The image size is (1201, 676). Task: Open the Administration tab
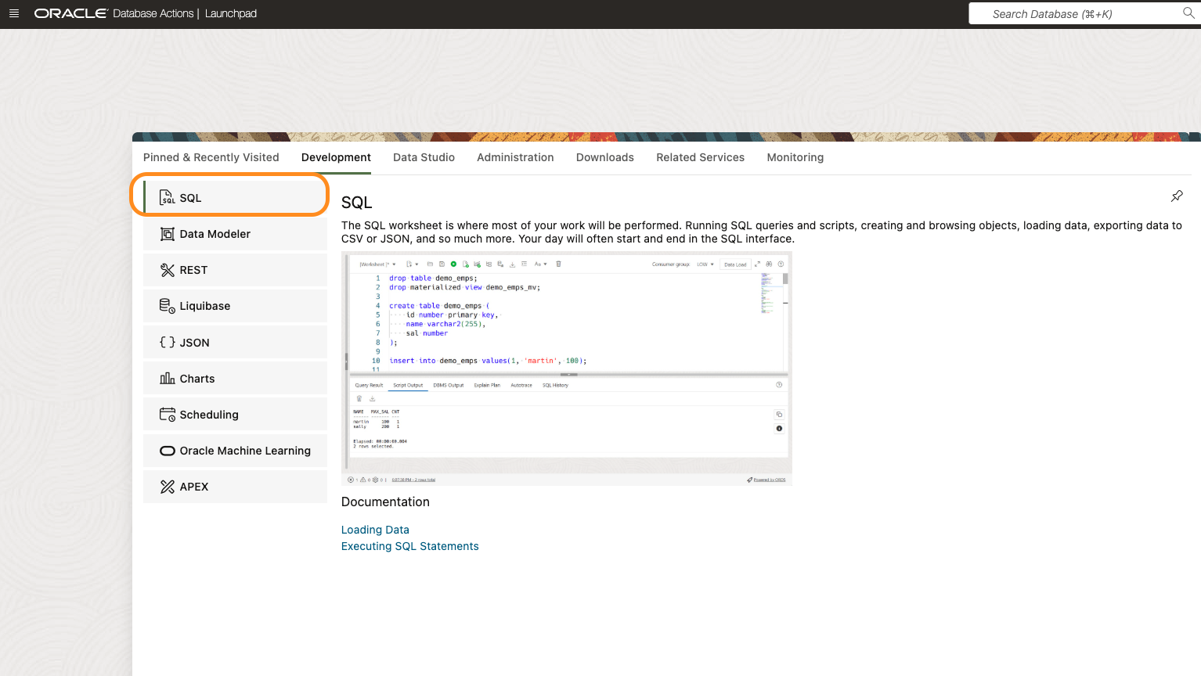tap(515, 157)
